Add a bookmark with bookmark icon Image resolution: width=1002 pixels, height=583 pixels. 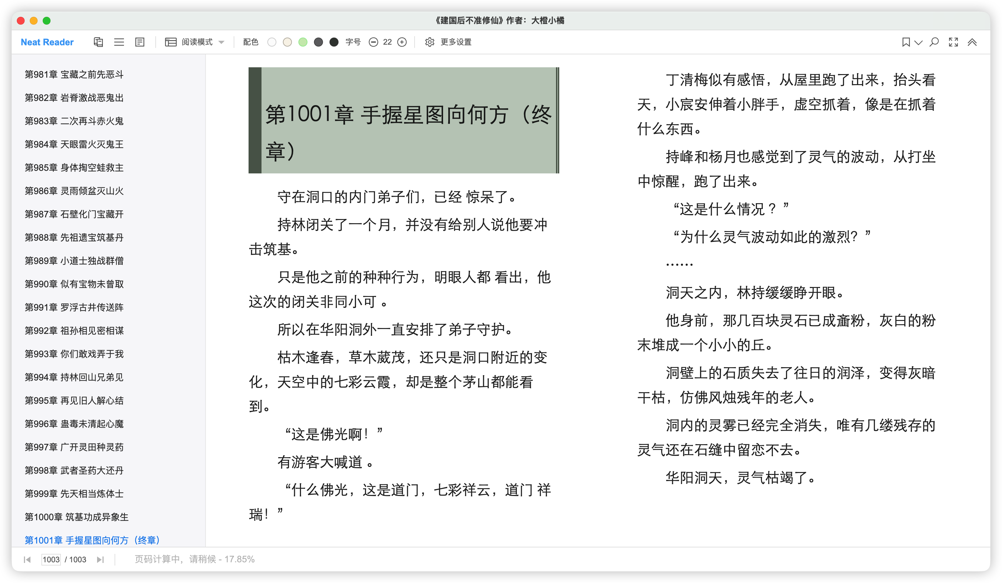pos(906,42)
